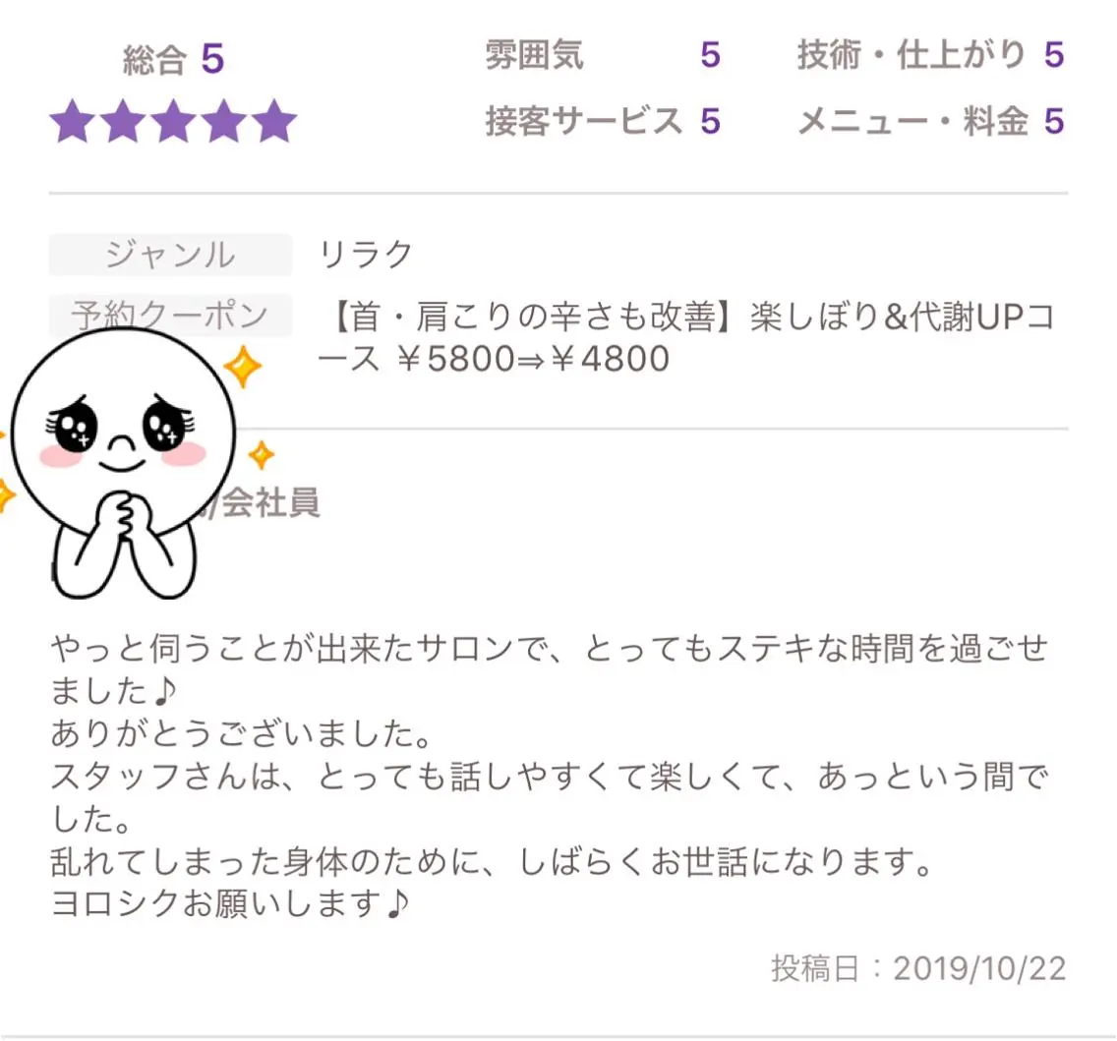Select the 予約クーポン label tag
Screen dimensions: 1117x1041
170,315
